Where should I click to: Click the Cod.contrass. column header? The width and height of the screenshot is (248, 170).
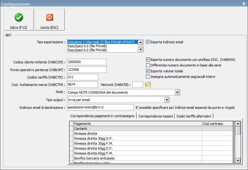(x=217, y=124)
